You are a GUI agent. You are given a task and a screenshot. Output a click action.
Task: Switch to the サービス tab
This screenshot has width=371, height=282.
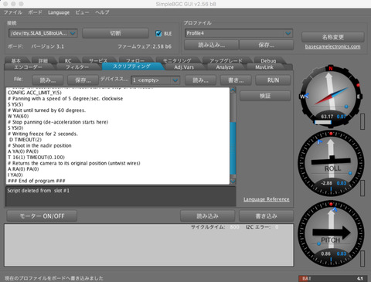tap(98, 60)
